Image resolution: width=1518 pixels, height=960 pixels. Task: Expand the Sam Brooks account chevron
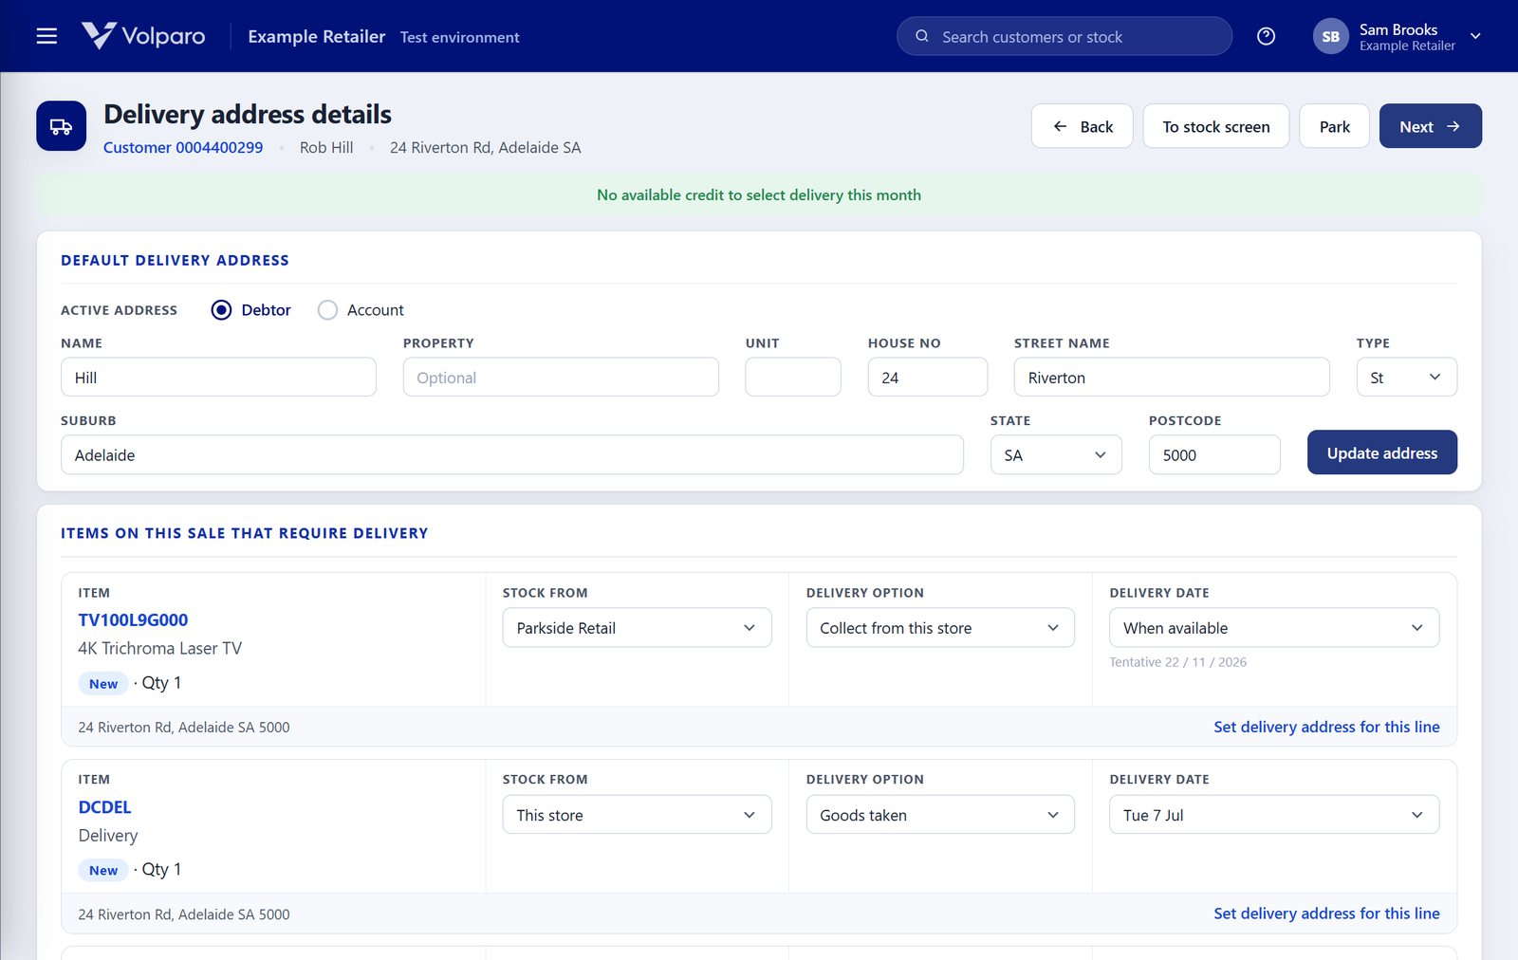click(x=1475, y=36)
